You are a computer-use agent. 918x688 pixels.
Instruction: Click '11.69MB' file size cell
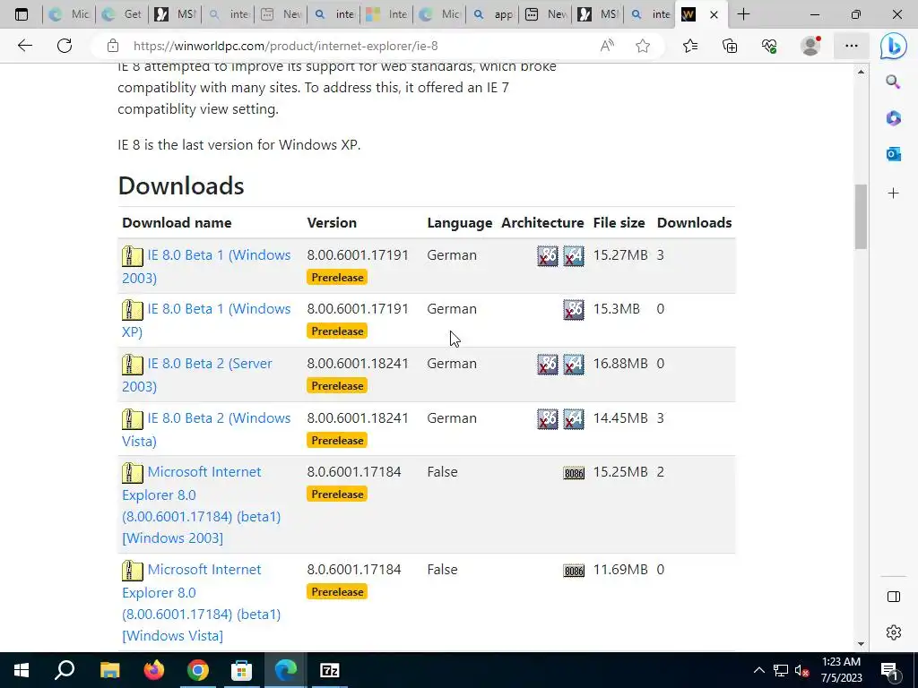[620, 570]
